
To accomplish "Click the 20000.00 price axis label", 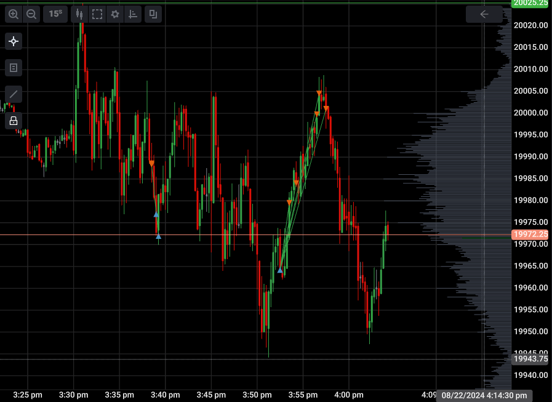I will coord(531,113).
